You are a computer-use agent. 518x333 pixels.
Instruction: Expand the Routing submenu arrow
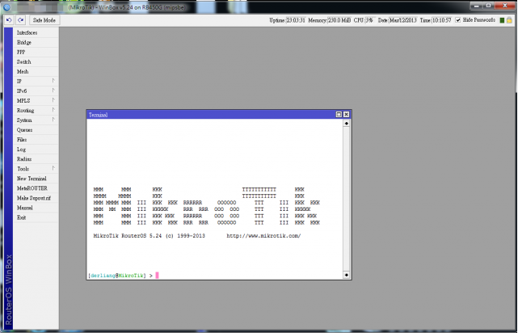point(53,110)
